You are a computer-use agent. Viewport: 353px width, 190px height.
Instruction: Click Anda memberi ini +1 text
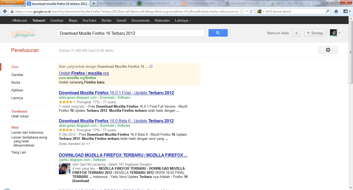(74, 144)
